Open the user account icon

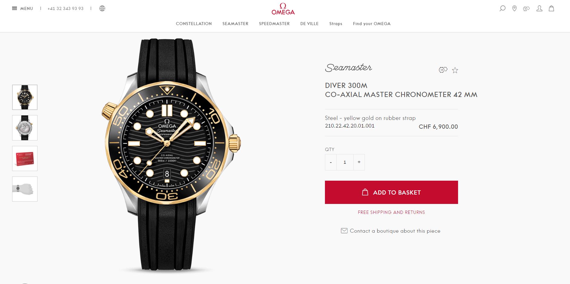(539, 8)
